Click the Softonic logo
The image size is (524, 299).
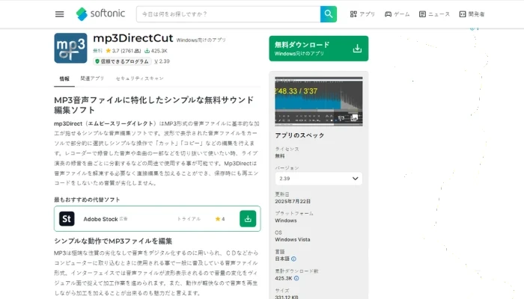pyautogui.click(x=100, y=14)
